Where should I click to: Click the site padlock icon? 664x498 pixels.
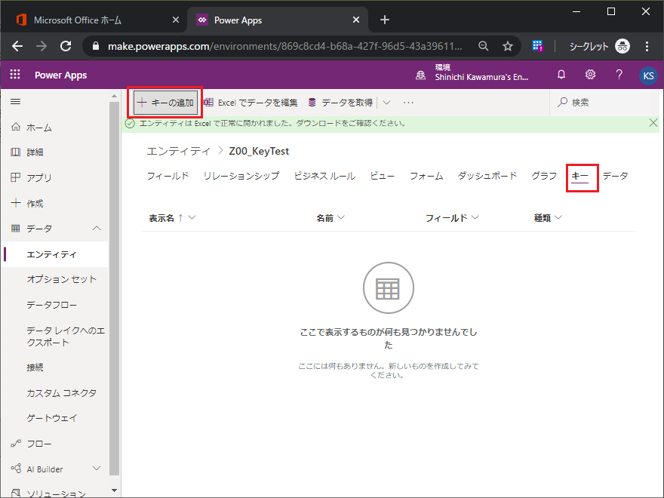coord(96,46)
